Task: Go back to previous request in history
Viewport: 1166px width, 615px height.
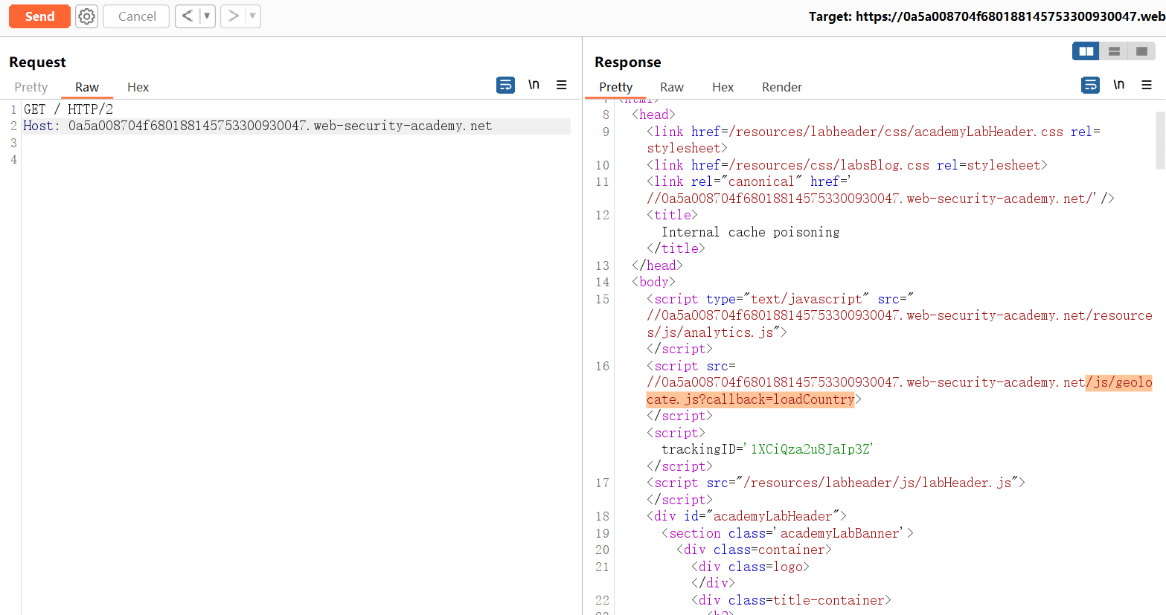Action: point(188,16)
